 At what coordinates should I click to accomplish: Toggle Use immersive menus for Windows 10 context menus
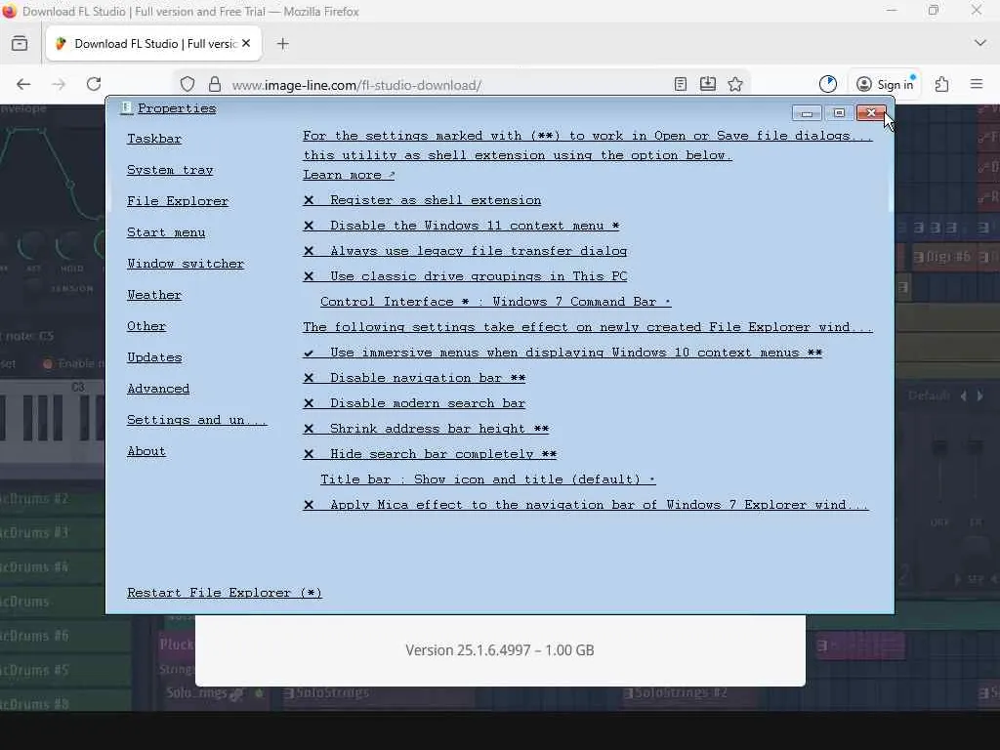pyautogui.click(x=562, y=353)
